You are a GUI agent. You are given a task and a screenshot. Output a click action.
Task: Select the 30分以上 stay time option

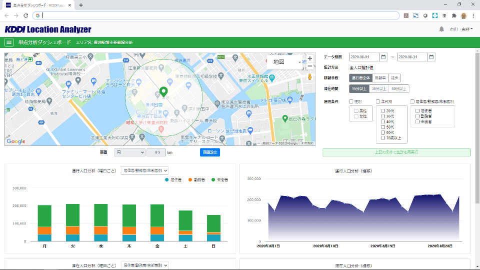click(x=379, y=89)
